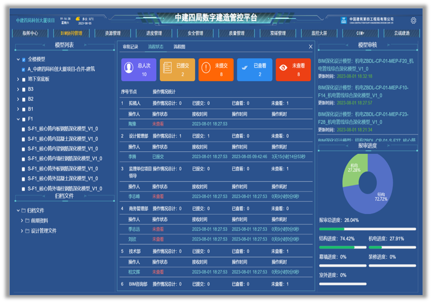Switch to the 审批记录 tab
Viewport: 432px width, 303px height.
[130, 47]
